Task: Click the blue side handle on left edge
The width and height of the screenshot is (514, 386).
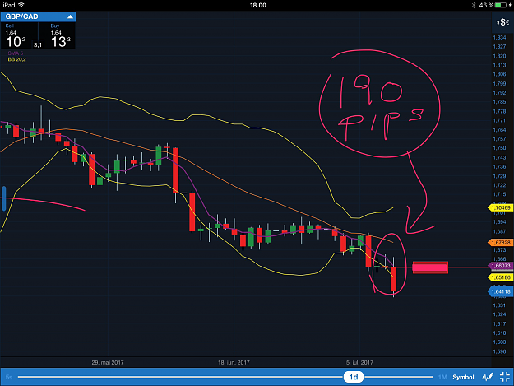Action: tap(4, 198)
